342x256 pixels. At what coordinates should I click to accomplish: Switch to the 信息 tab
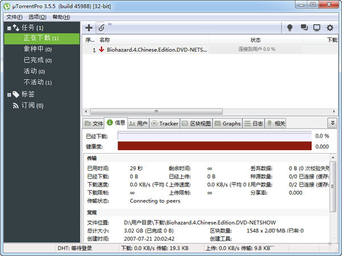116,123
